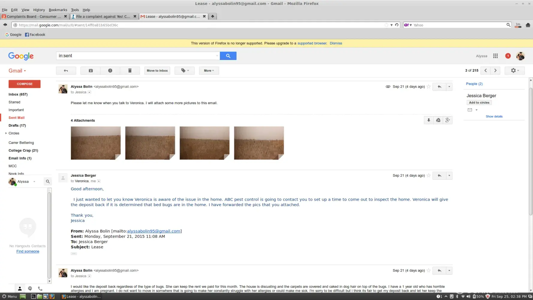
Task: Open the Hangouts conversations icon
Action: (30, 289)
